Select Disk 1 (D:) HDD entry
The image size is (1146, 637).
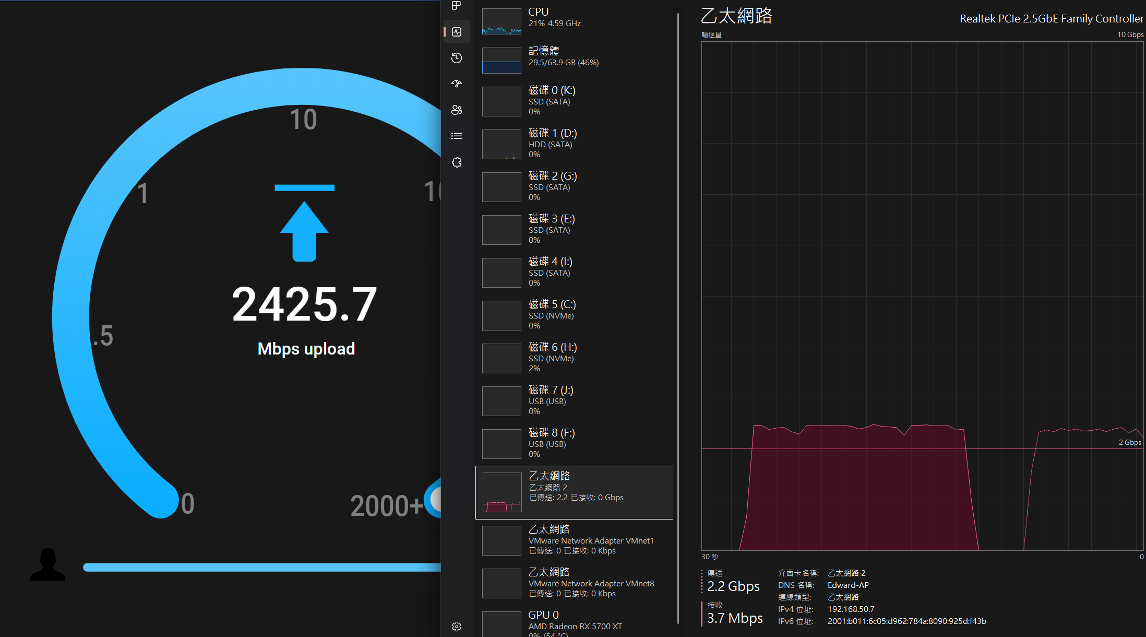[x=574, y=144]
